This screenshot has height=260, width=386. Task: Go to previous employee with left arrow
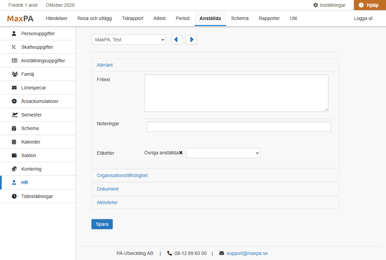click(176, 40)
